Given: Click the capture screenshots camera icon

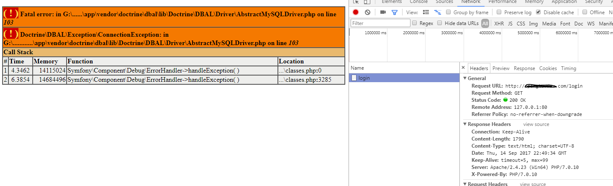Looking at the screenshot, I should 383,13.
